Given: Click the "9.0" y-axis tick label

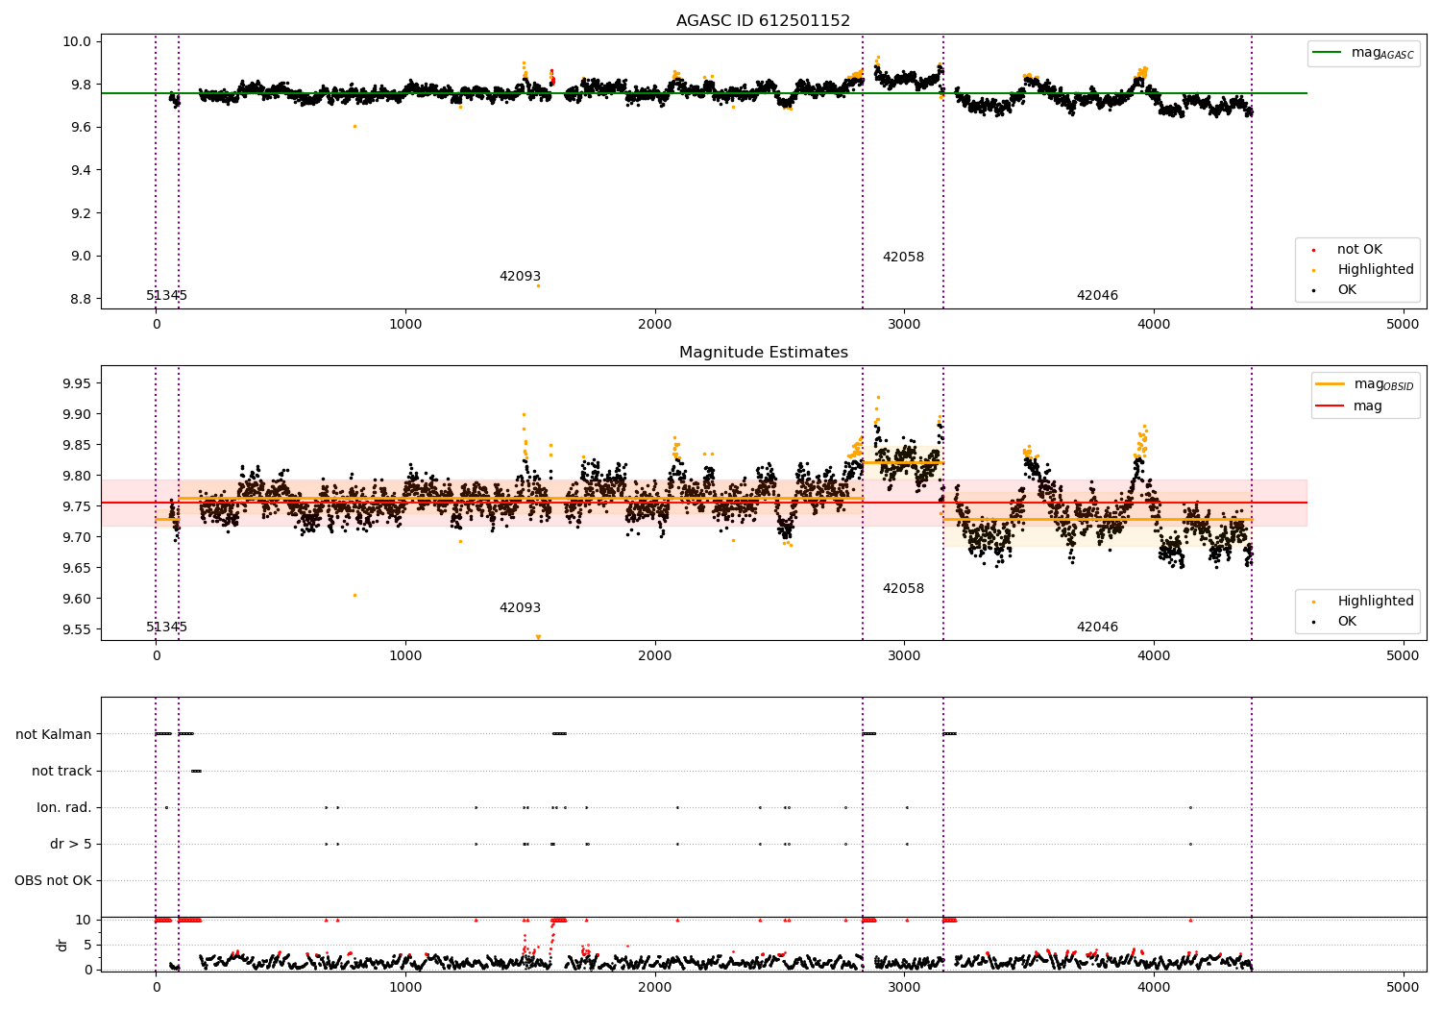Looking at the screenshot, I should coord(82,257).
